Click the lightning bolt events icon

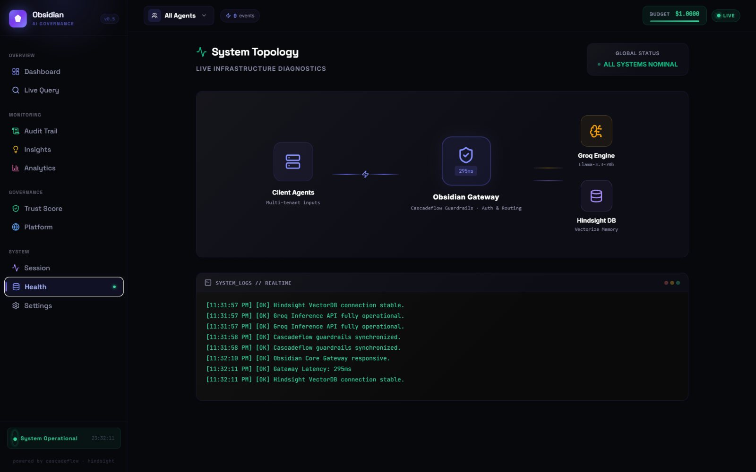click(x=228, y=16)
